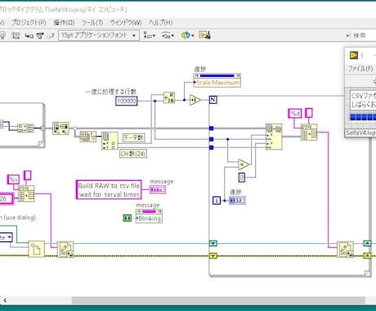Screen dimensions: 376x311
Task: Select the Quotient & Remainder node
Action: pyautogui.click(x=169, y=97)
